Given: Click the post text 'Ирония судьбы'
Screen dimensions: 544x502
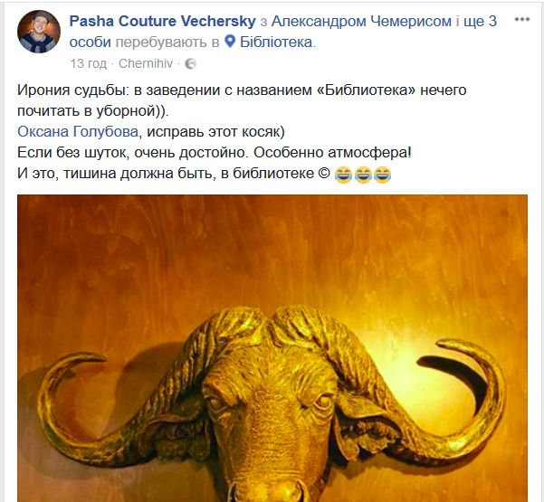Looking at the screenshot, I should [71, 90].
